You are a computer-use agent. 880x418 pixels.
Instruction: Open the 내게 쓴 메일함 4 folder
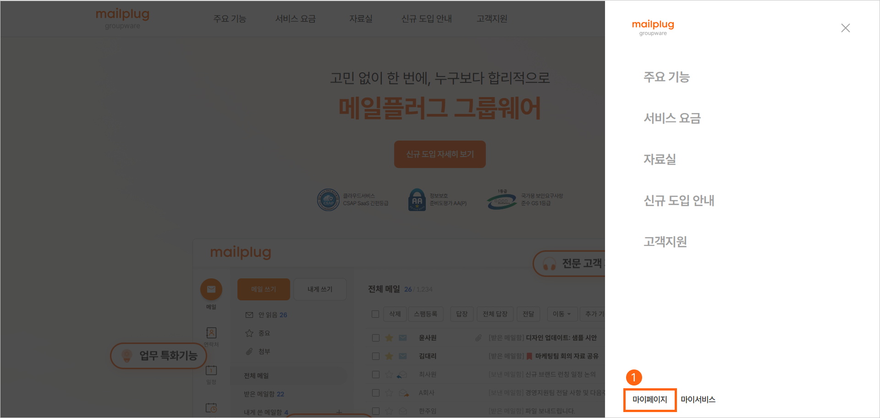266,412
